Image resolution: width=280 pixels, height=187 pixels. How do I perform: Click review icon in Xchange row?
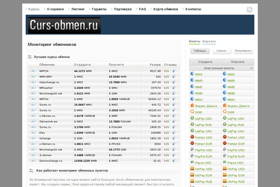[174, 138]
